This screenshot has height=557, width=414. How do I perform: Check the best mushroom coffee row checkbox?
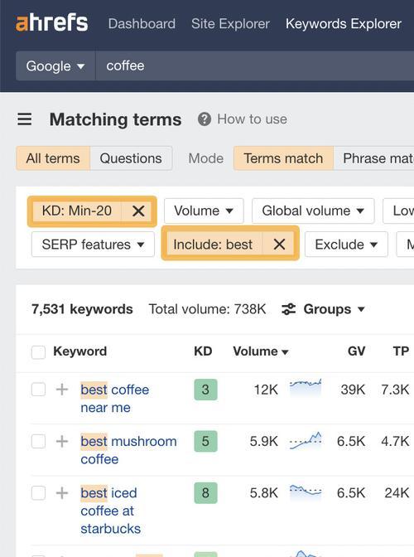[38, 441]
